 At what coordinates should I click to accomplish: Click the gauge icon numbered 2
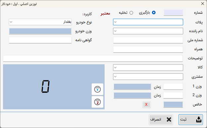[x=98, y=102]
